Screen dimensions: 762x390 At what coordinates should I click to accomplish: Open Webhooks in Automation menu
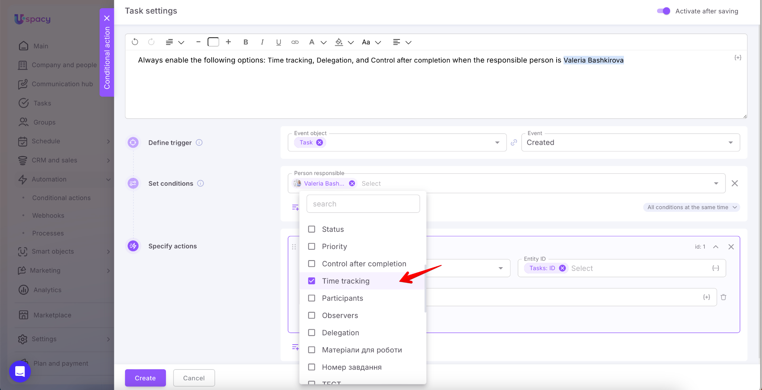pyautogui.click(x=48, y=215)
